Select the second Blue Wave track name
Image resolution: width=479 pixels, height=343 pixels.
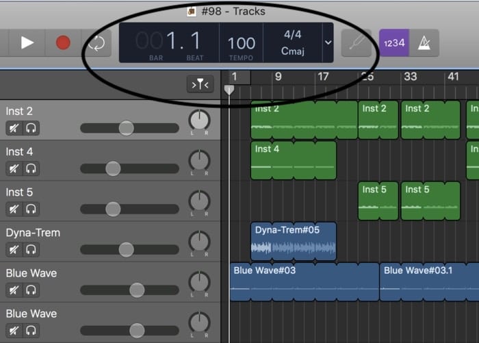coord(31,314)
